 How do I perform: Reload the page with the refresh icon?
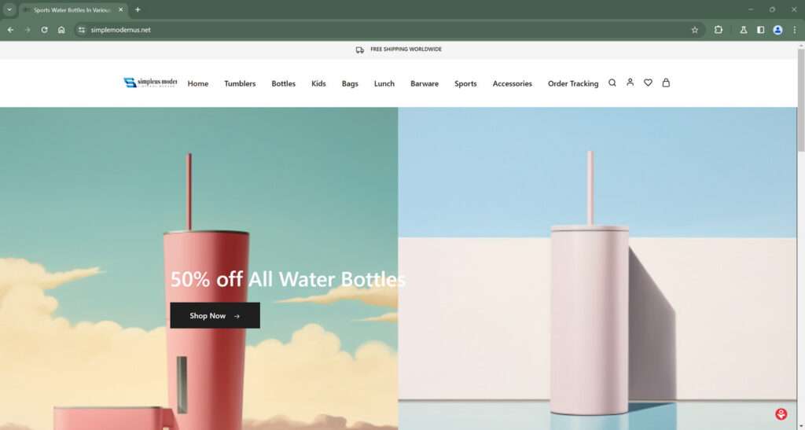click(45, 30)
